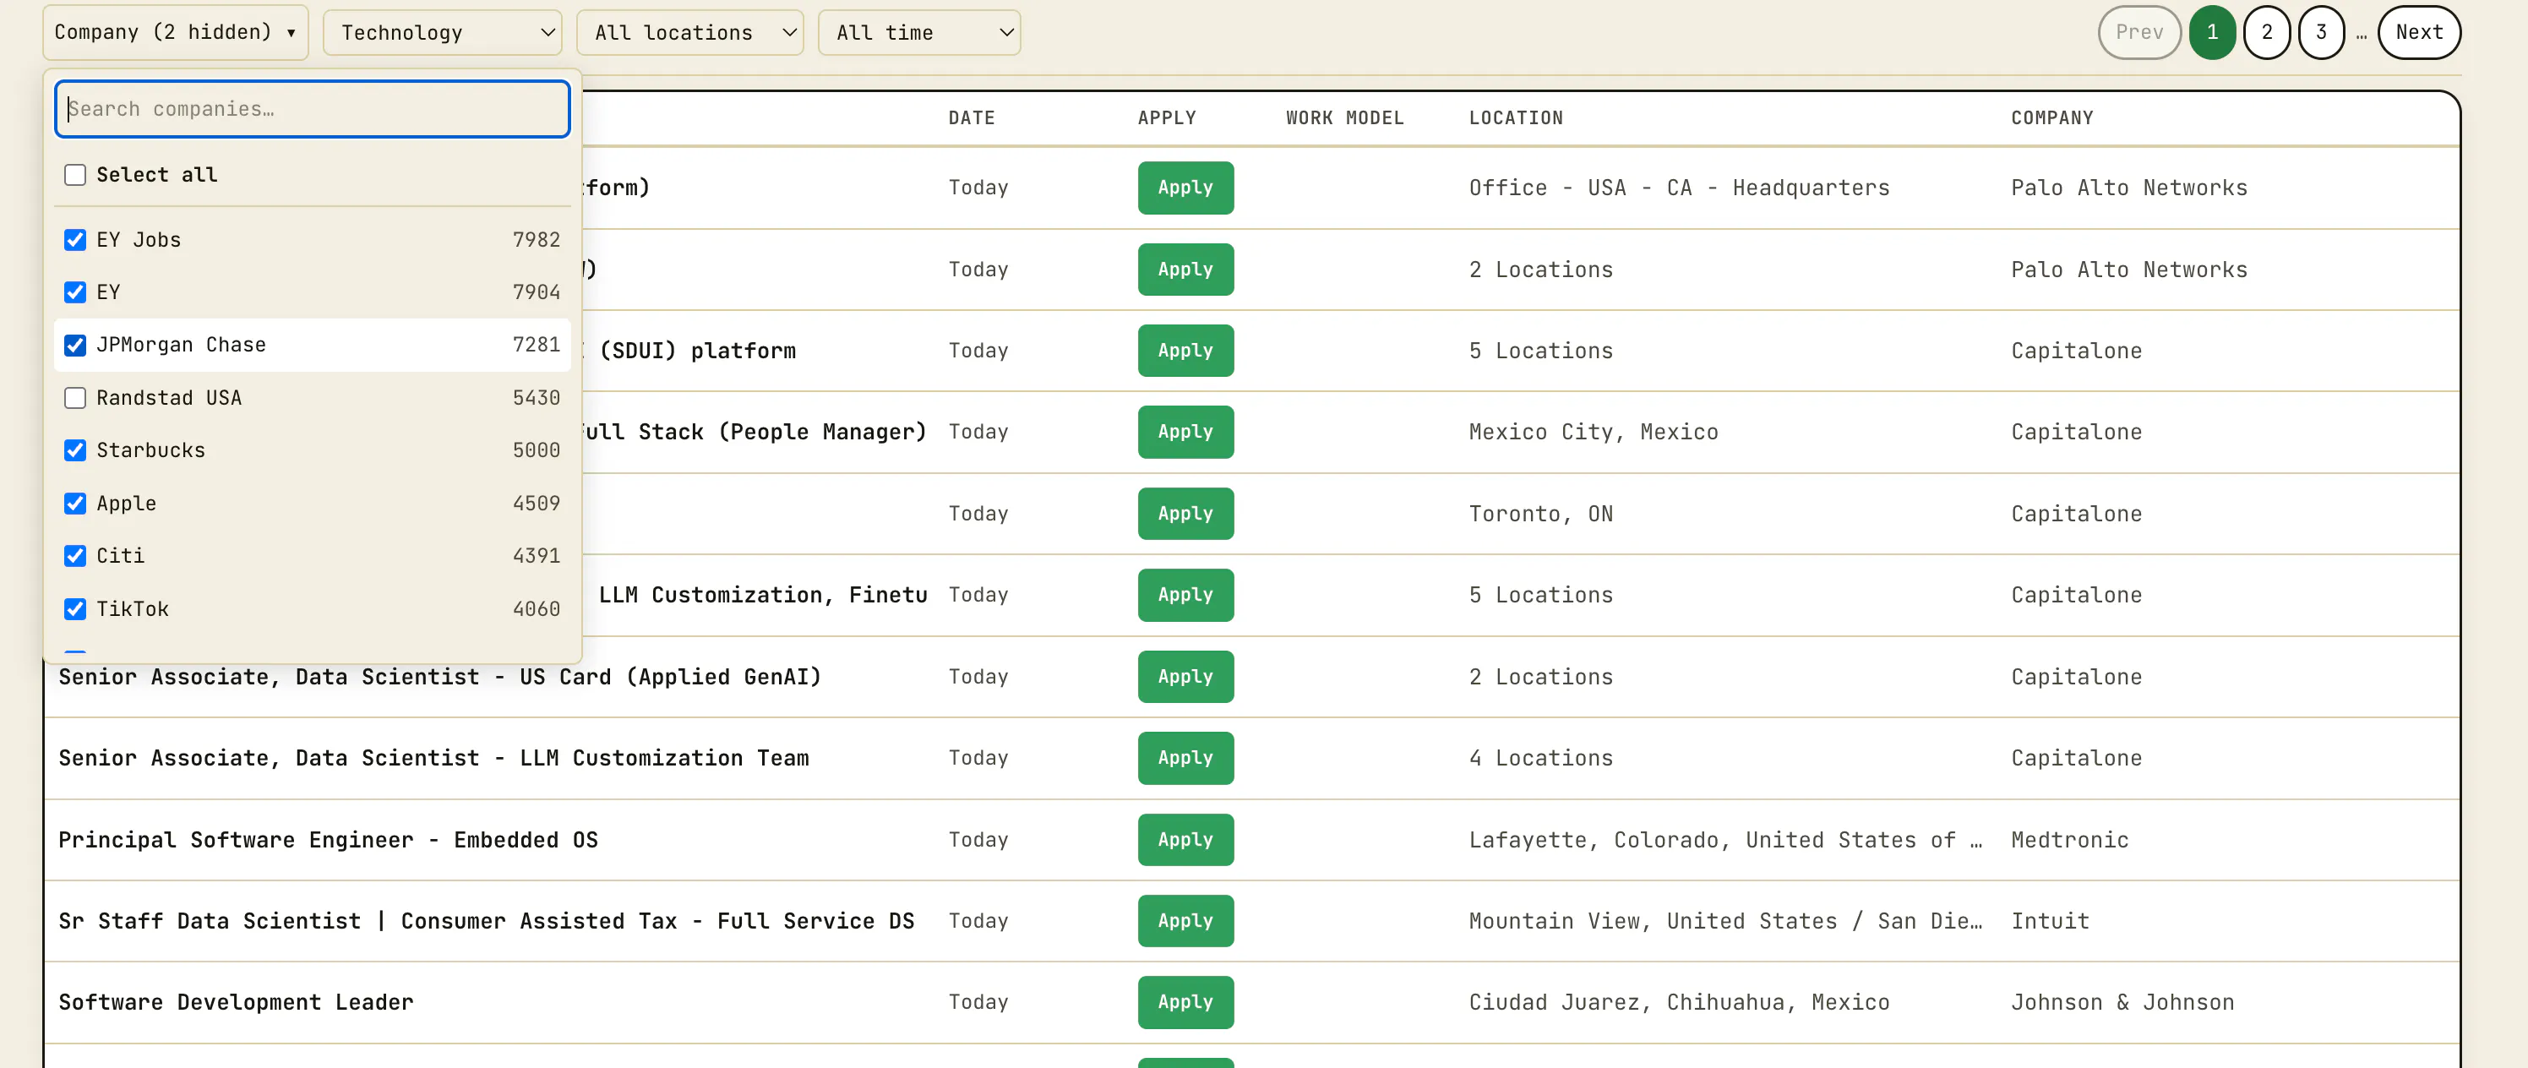Uncheck the TikTok checkbox
Screen dimensions: 2528x1068
[x=75, y=608]
